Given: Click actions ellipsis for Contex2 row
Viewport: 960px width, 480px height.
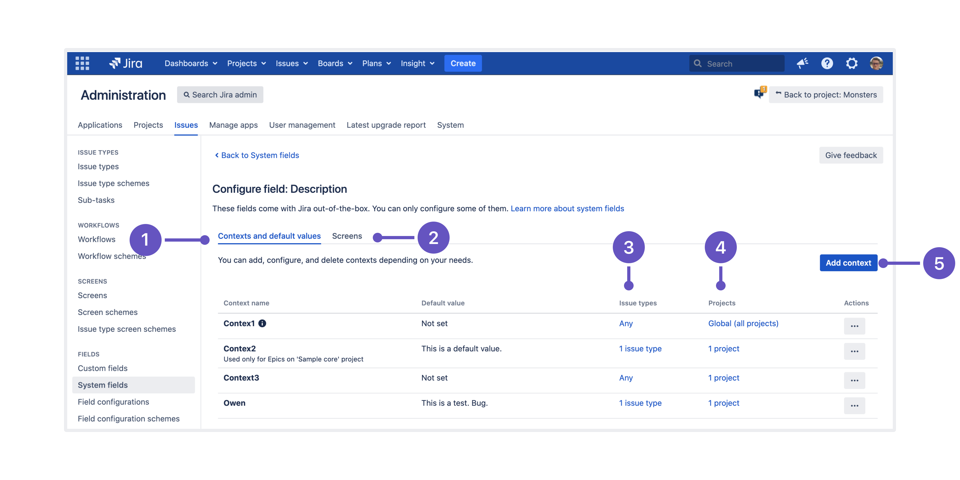Looking at the screenshot, I should [x=855, y=351].
